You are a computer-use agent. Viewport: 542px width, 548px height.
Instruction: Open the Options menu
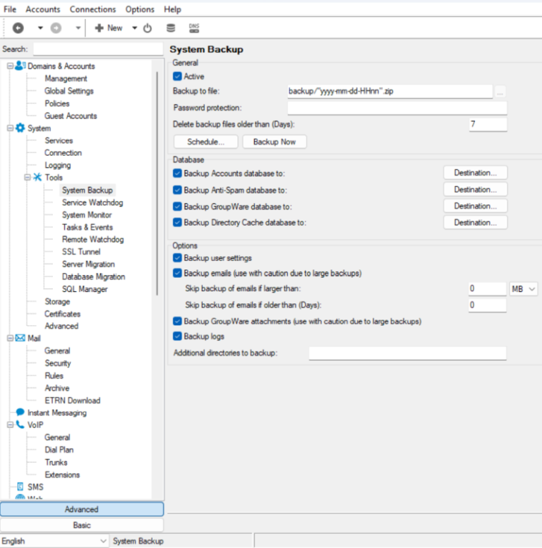coord(140,9)
